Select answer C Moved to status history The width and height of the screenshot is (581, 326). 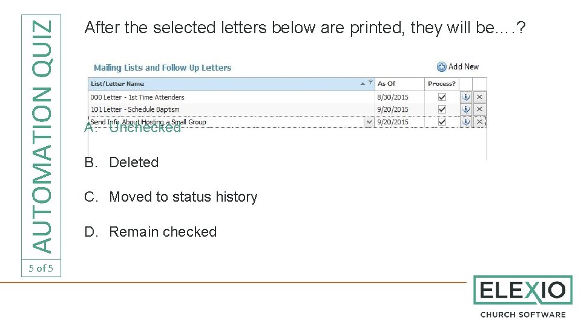(x=183, y=197)
